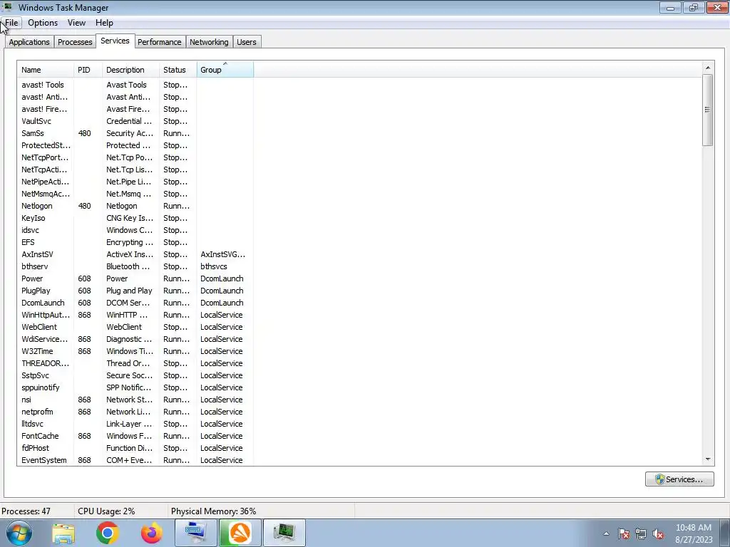
Task: Click the Physical Memory: 36% status entry
Action: (x=213, y=511)
